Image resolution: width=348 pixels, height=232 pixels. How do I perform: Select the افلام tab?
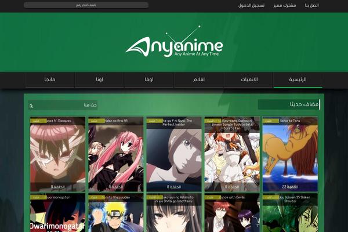[x=198, y=79]
